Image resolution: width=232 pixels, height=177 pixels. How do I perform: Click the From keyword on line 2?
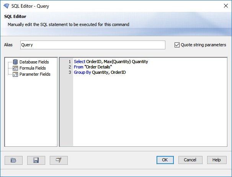(78, 67)
